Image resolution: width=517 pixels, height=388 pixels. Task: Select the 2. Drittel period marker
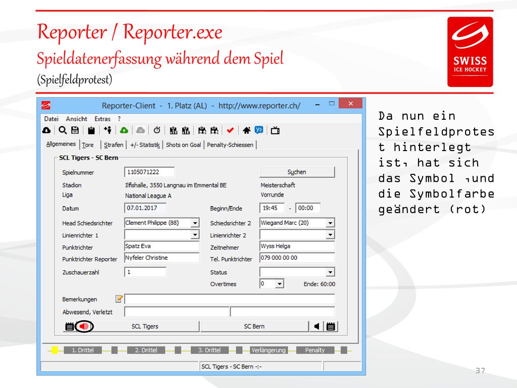pyautogui.click(x=146, y=350)
